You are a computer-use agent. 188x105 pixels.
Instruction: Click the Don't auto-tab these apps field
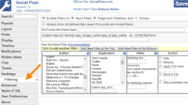click(x=132, y=30)
